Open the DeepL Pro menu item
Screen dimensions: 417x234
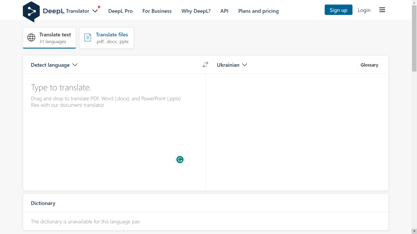[x=120, y=11]
